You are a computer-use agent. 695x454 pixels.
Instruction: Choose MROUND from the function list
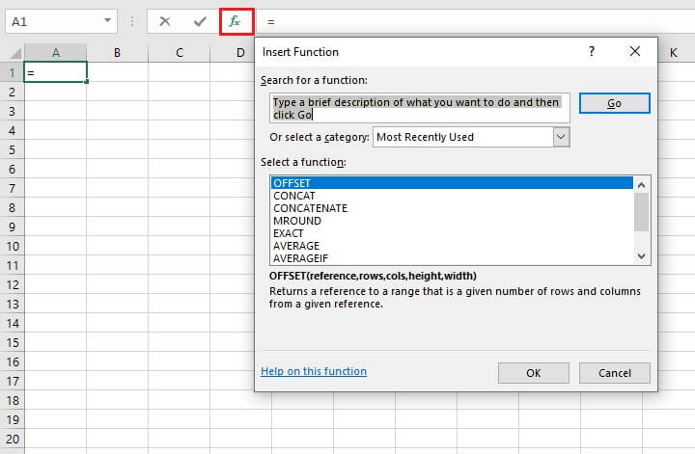[x=297, y=221]
